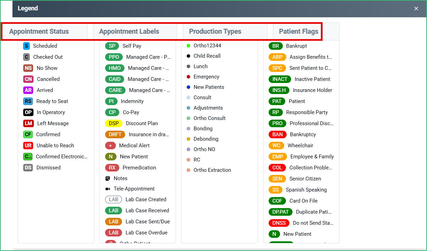Click the red plus Medical Alert badge

click(x=110, y=146)
